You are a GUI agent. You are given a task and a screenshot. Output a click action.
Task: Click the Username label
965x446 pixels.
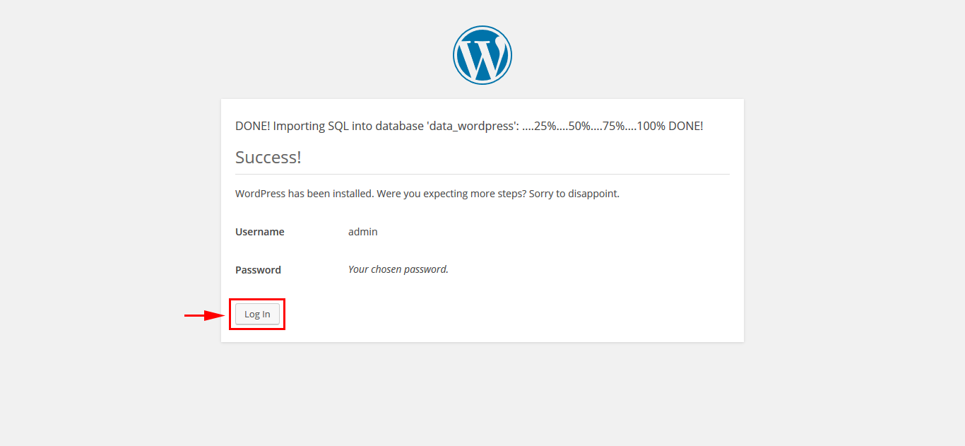coord(260,232)
